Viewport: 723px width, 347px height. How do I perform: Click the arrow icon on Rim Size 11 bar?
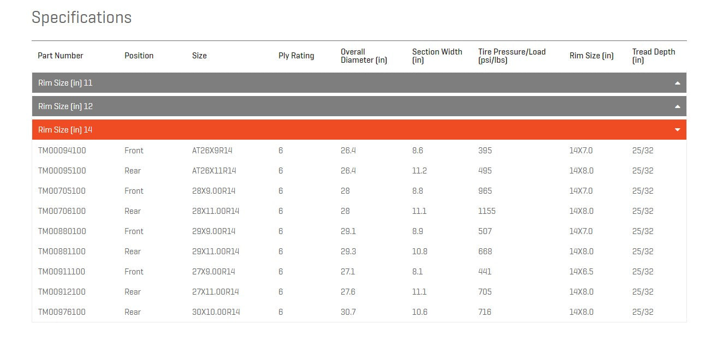(x=677, y=83)
